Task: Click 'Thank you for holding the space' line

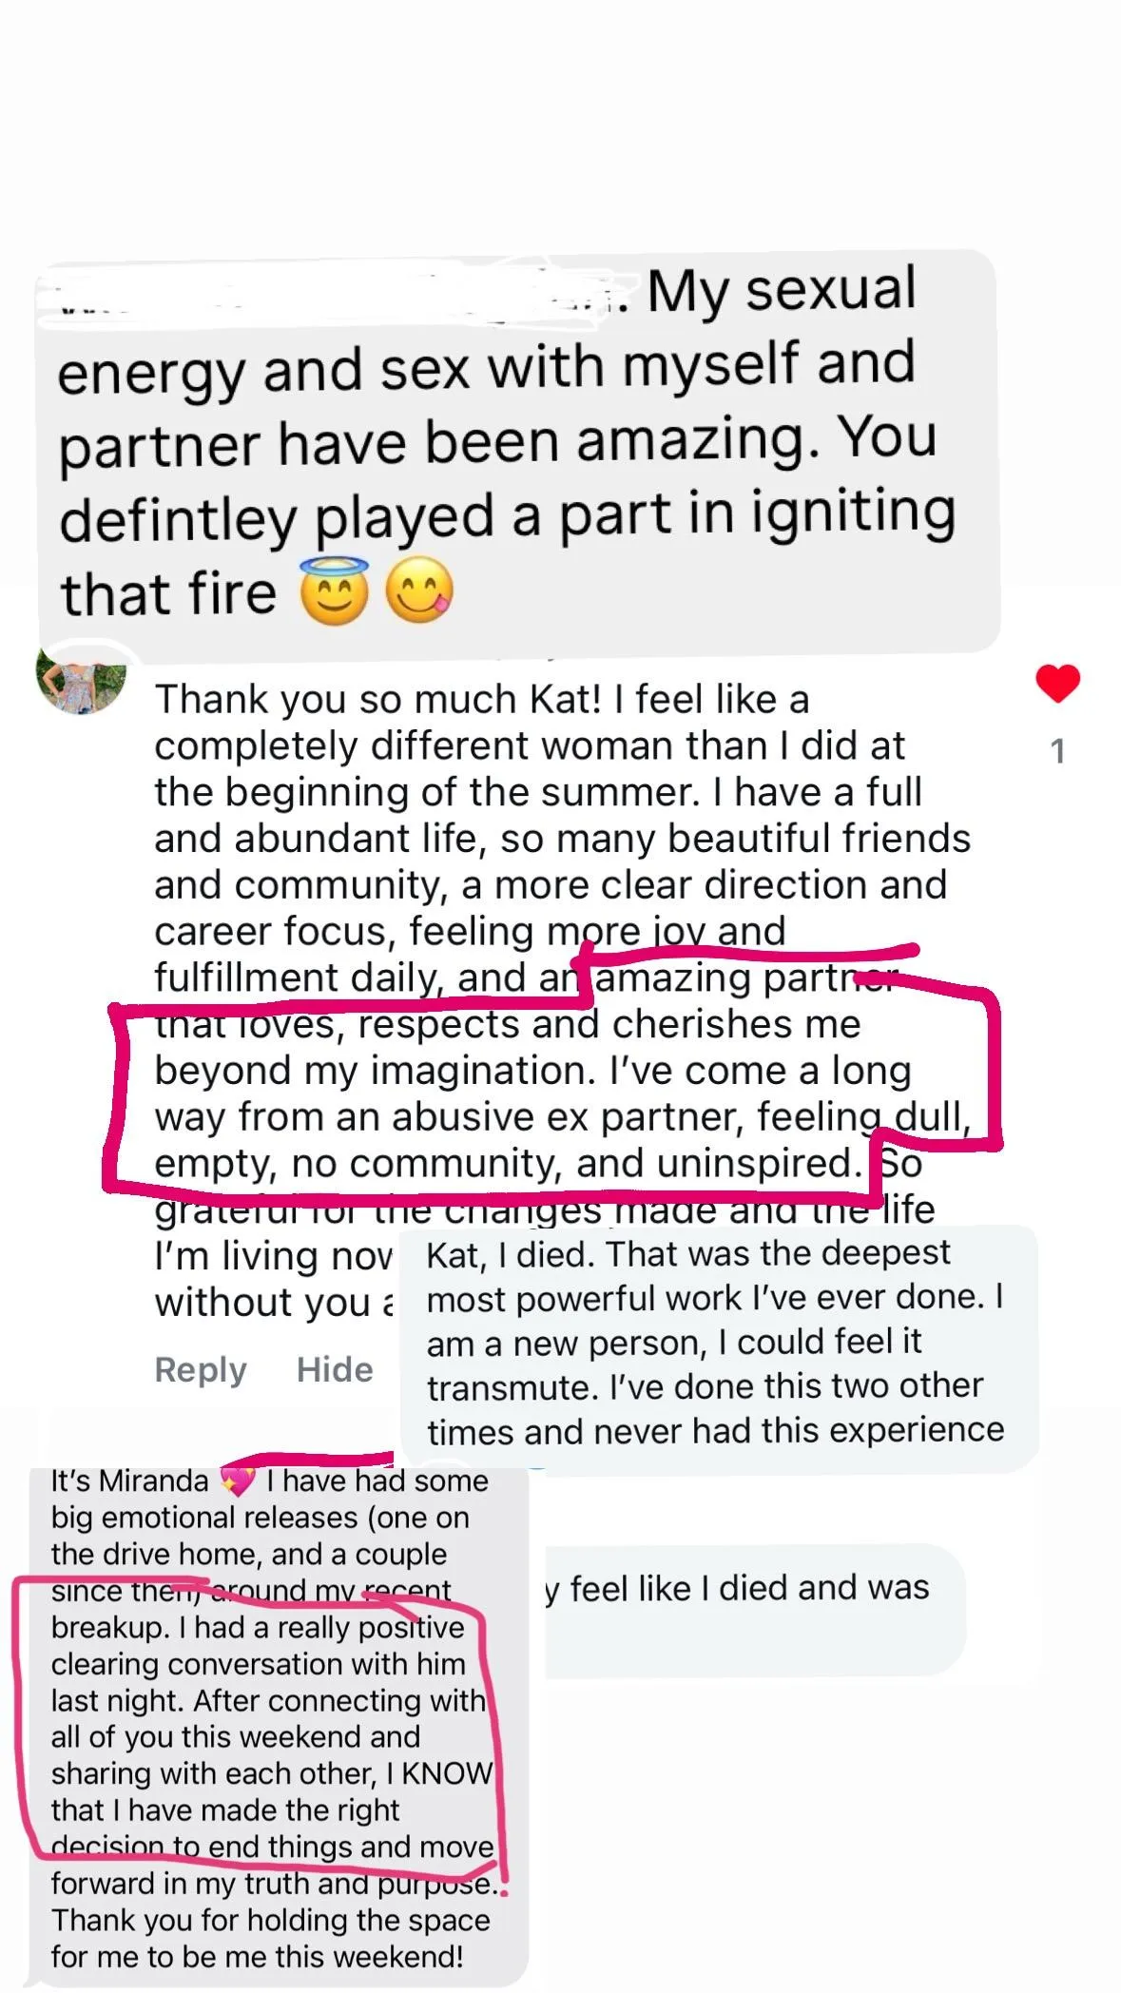Action: tap(271, 1920)
